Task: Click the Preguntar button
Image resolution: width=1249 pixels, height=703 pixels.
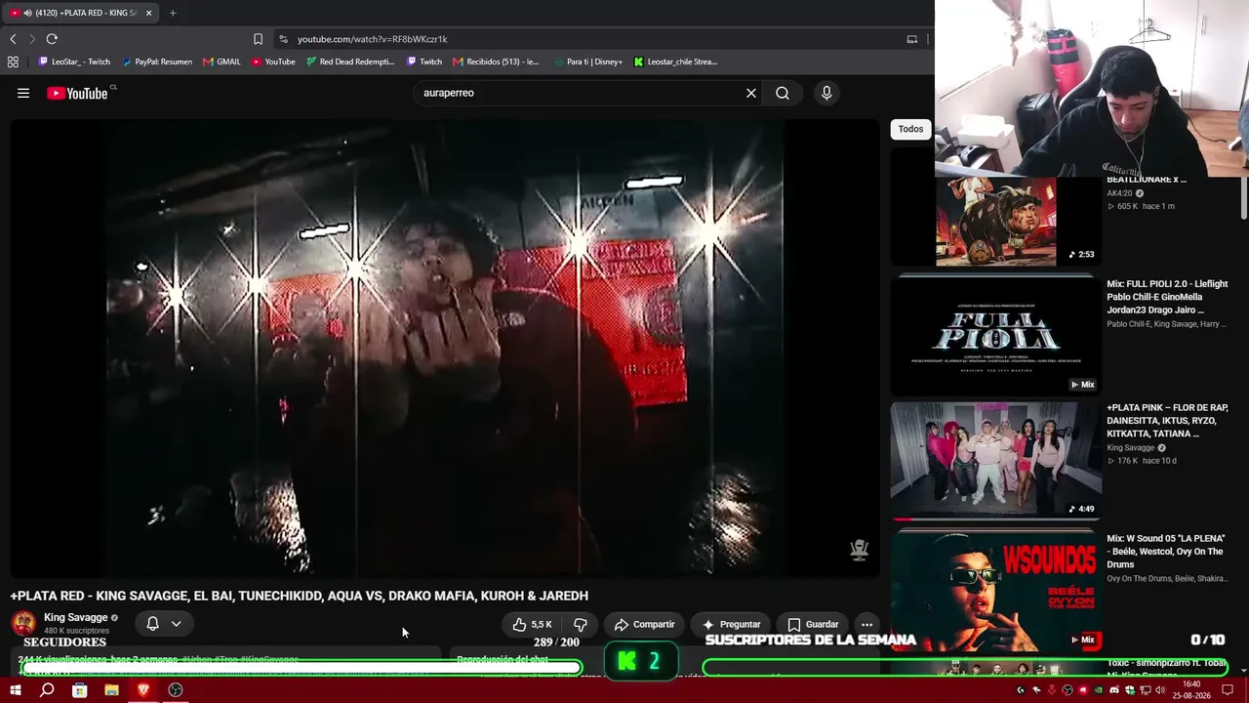Action: coord(731,624)
